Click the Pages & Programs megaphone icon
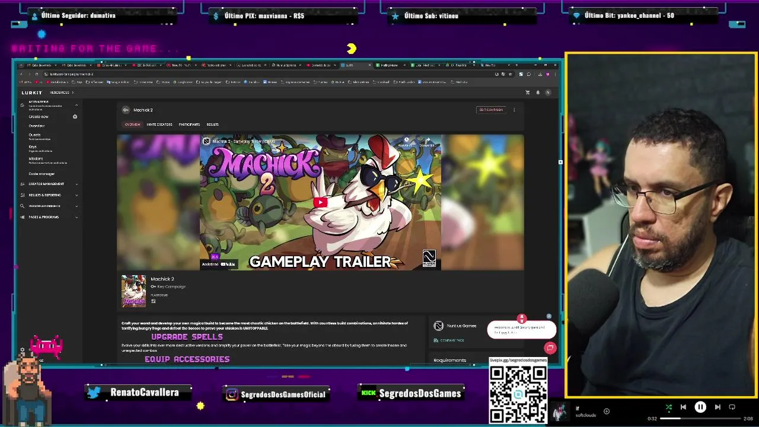Image resolution: width=759 pixels, height=427 pixels. tap(23, 217)
